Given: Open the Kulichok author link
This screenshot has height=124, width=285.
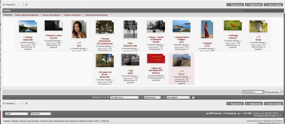Looking at the screenshot, I should 54,38.
